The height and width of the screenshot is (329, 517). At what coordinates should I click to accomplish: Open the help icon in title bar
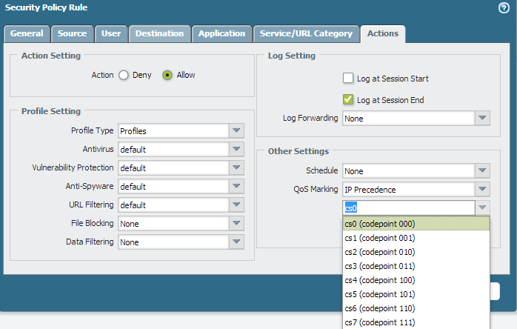pyautogui.click(x=504, y=7)
